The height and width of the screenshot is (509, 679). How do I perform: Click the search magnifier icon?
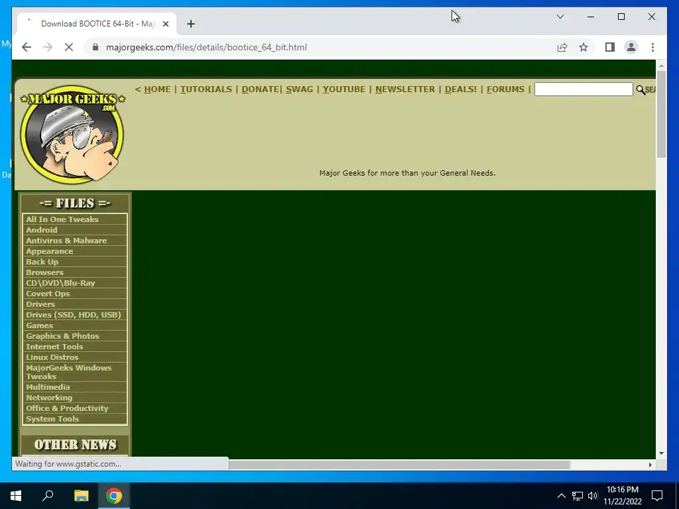click(641, 89)
